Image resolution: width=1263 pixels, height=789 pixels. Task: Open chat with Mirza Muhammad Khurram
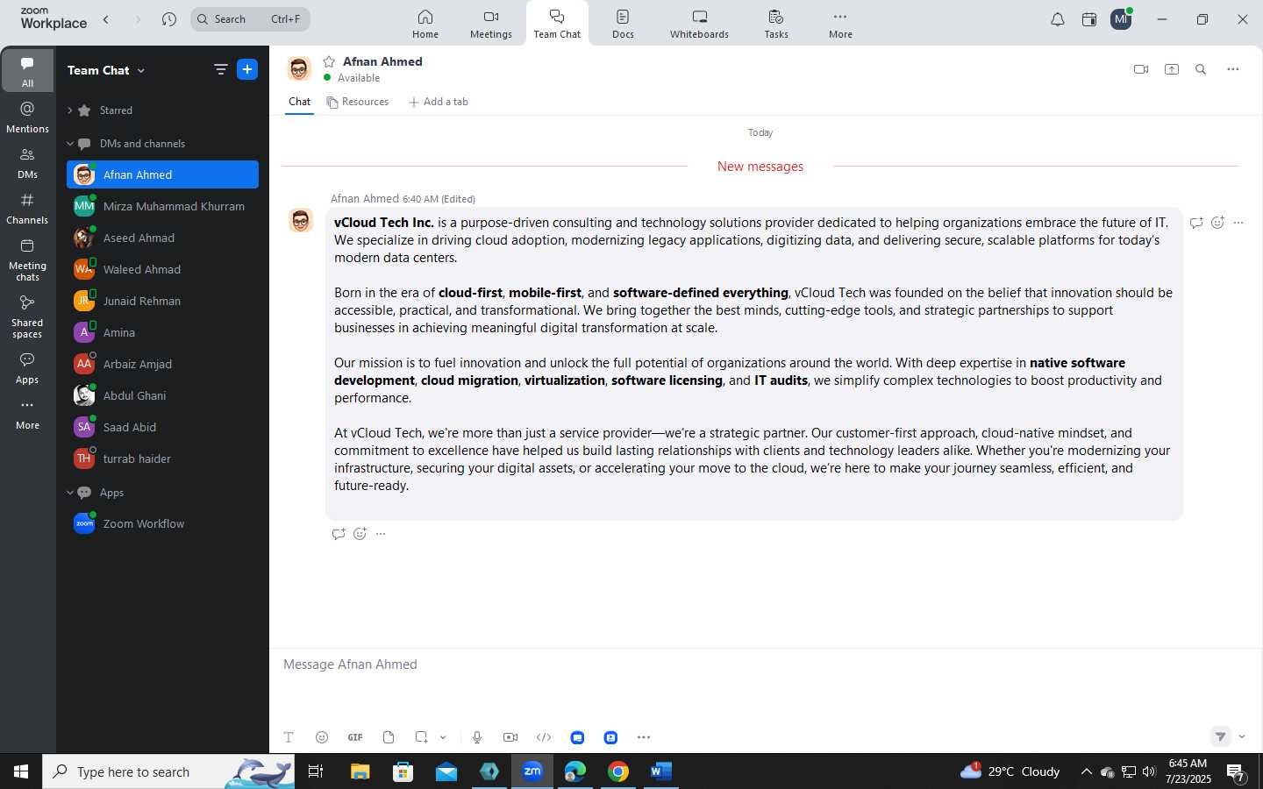point(162,206)
